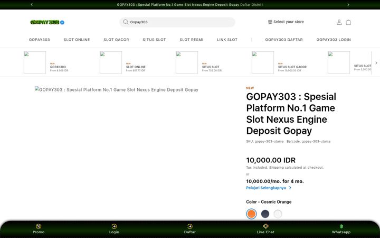Go to previous announcement with left arrow
Image resolution: width=380 pixels, height=238 pixels.
(x=32, y=5)
